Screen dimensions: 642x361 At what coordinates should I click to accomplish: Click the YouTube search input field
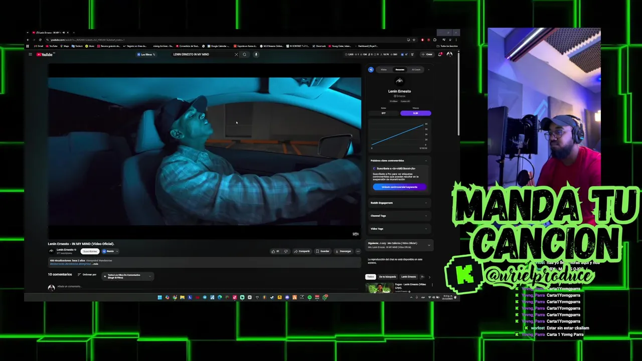202,54
